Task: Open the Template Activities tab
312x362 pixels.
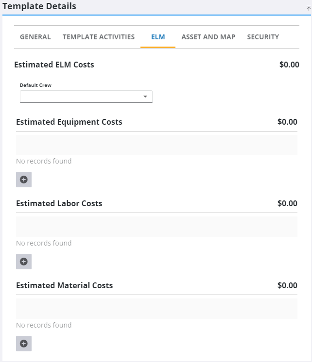Action: pyautogui.click(x=99, y=37)
